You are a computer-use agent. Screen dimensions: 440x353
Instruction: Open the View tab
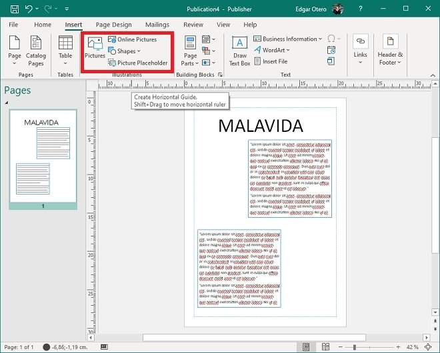click(223, 25)
